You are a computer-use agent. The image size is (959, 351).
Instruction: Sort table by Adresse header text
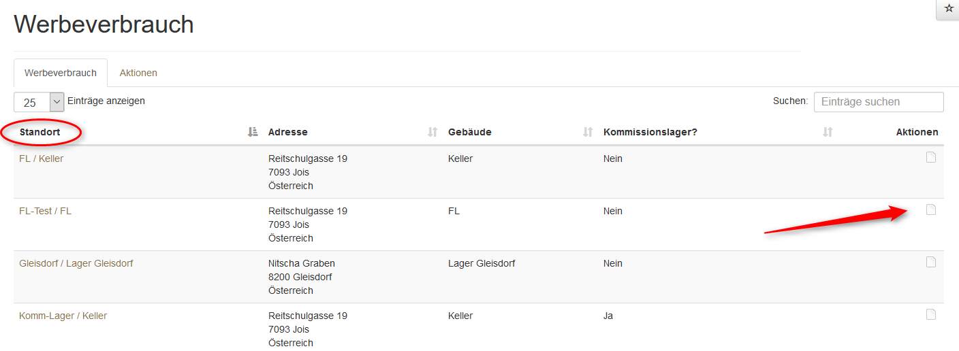(x=288, y=132)
